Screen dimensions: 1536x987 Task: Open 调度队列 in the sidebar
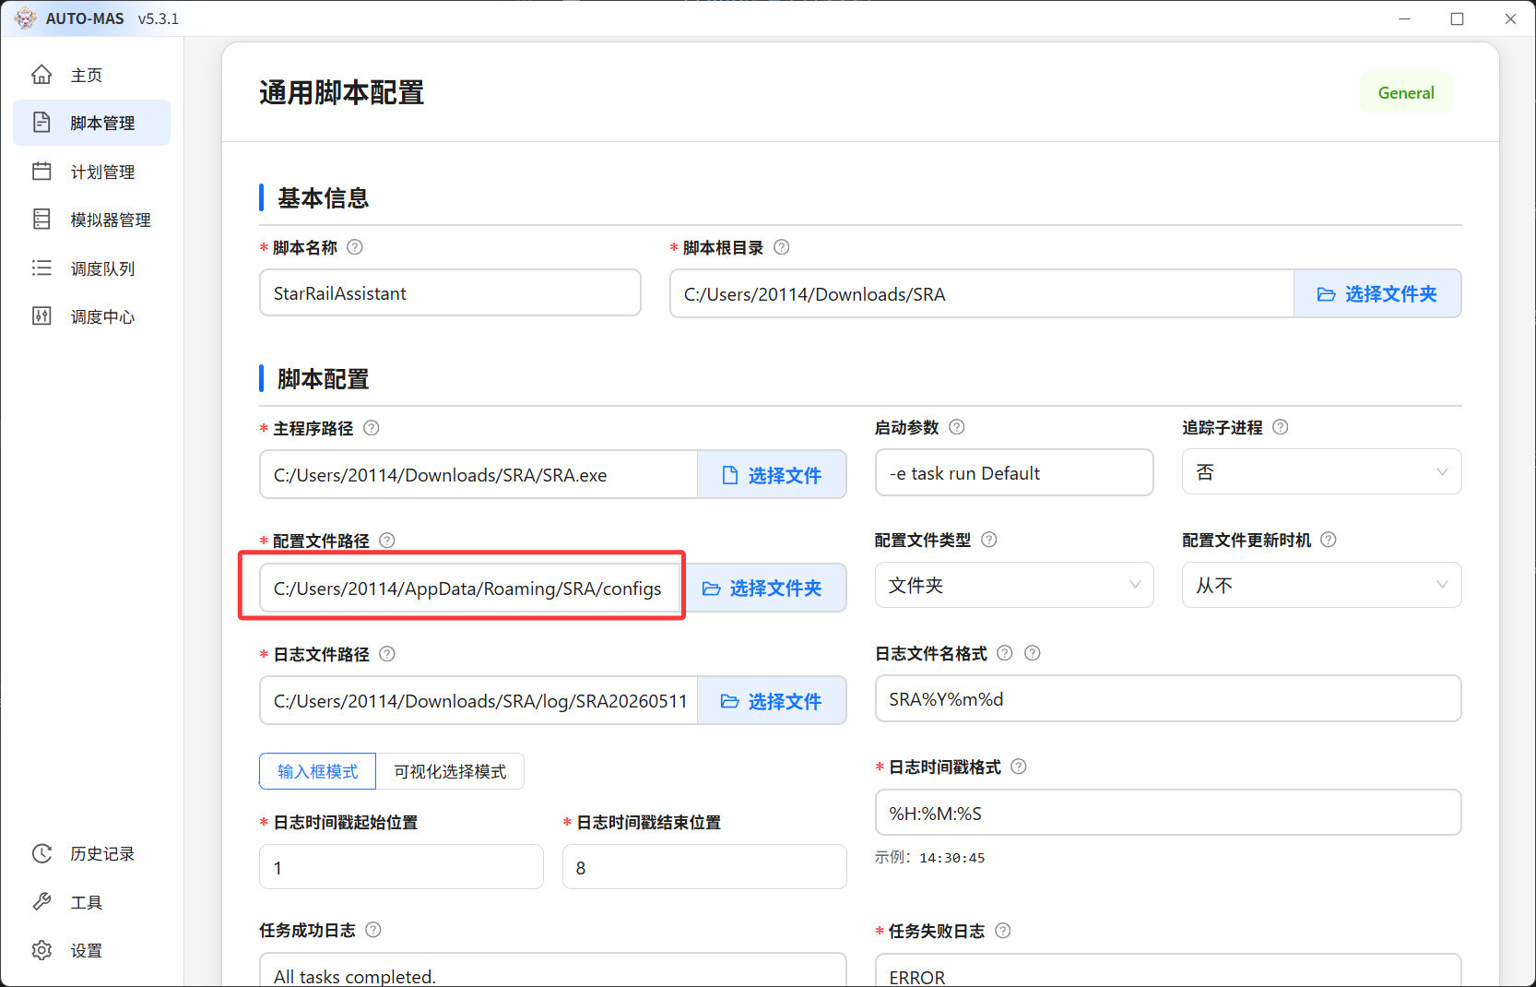pos(91,268)
